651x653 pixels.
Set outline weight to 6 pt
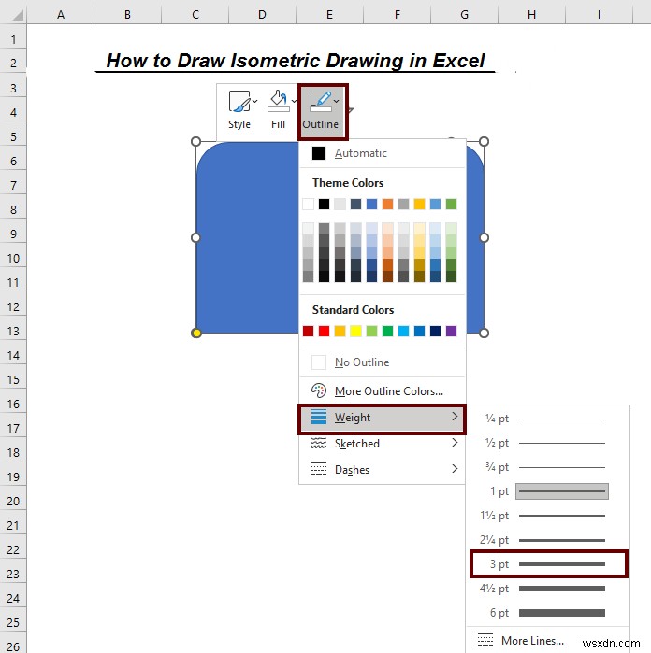coord(547,613)
